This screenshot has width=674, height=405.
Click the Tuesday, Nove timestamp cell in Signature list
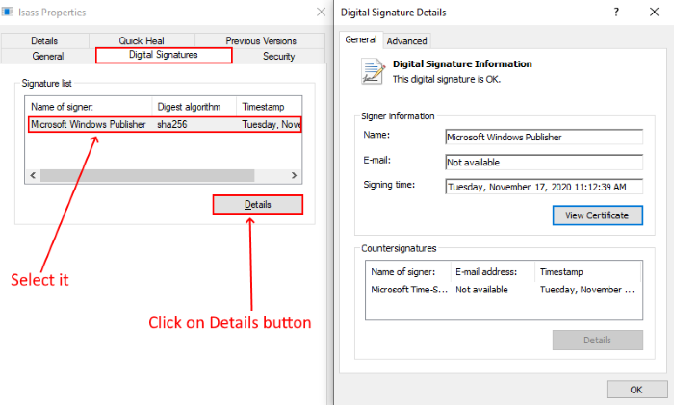coord(271,124)
